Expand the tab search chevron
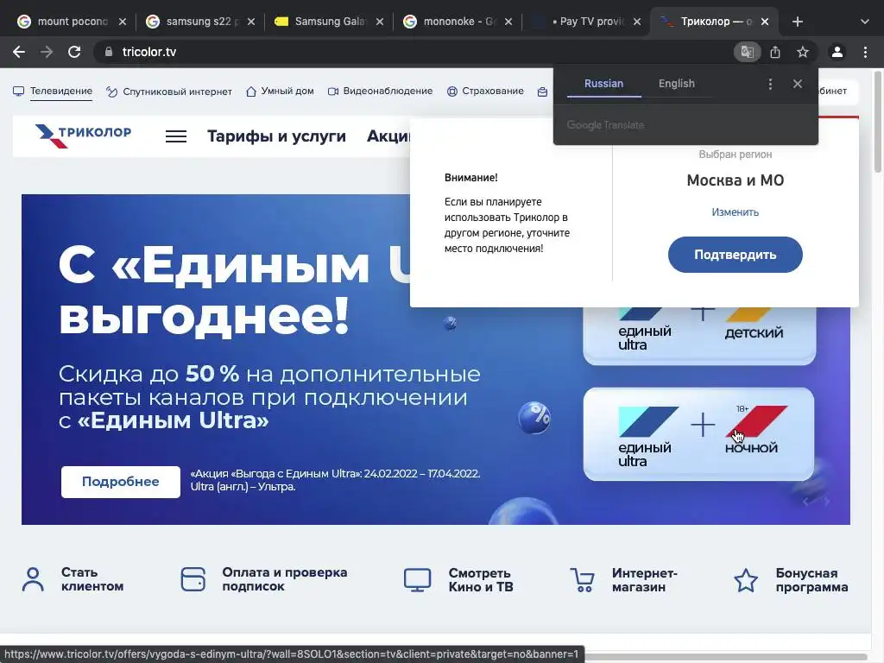The width and height of the screenshot is (884, 663). pyautogui.click(x=865, y=22)
